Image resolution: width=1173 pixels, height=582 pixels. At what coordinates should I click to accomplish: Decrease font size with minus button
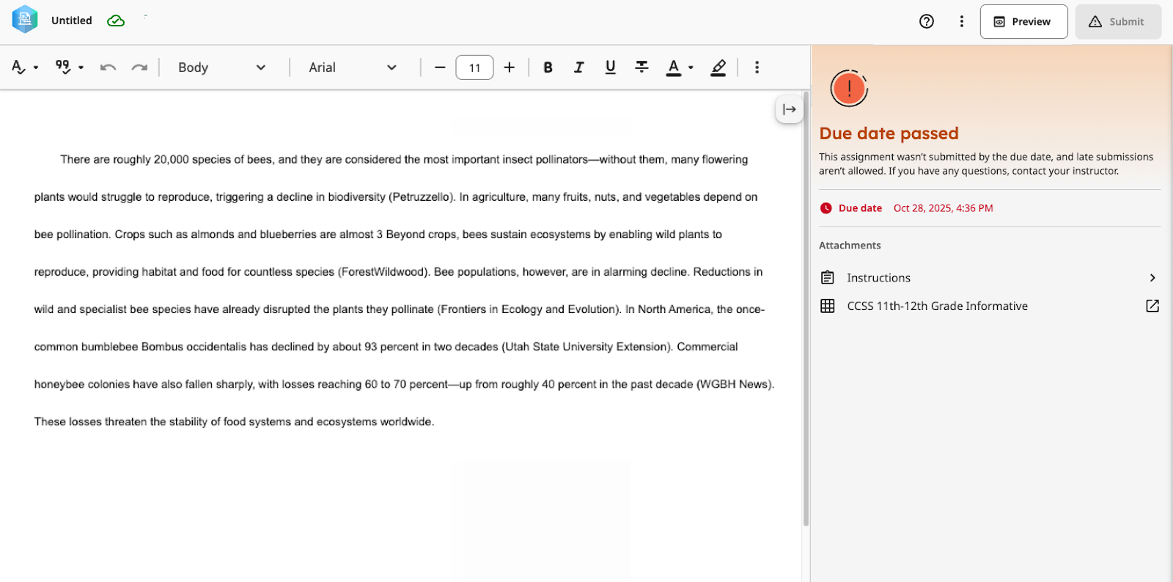click(x=440, y=67)
